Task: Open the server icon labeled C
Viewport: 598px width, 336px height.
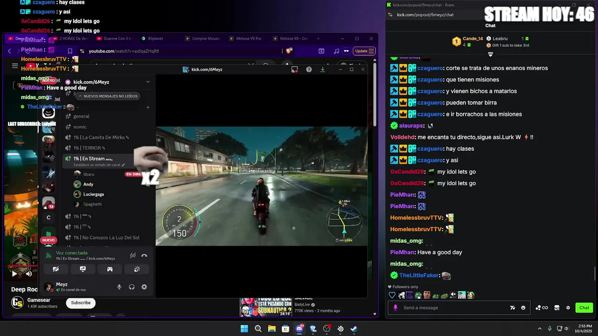Action: tap(49, 217)
